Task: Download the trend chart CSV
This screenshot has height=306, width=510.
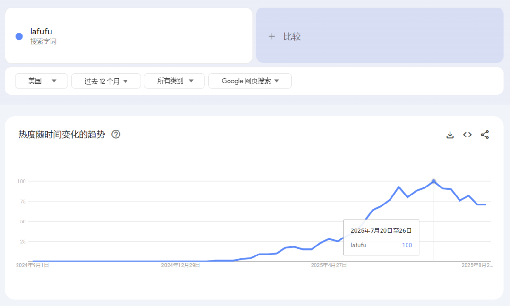Action: pyautogui.click(x=450, y=135)
